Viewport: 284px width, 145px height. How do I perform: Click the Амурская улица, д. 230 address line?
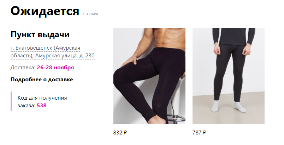point(65,56)
